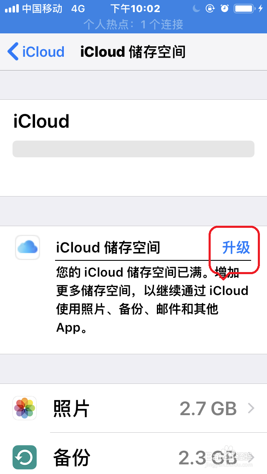267x474 pixels.
Task: Expand the 照片 2.7 GB chevron
Action: 251,408
